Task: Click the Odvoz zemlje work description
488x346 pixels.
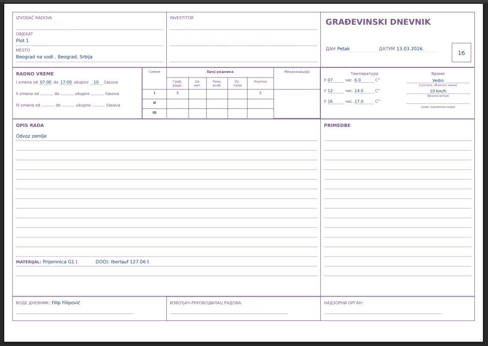Action: [31, 136]
